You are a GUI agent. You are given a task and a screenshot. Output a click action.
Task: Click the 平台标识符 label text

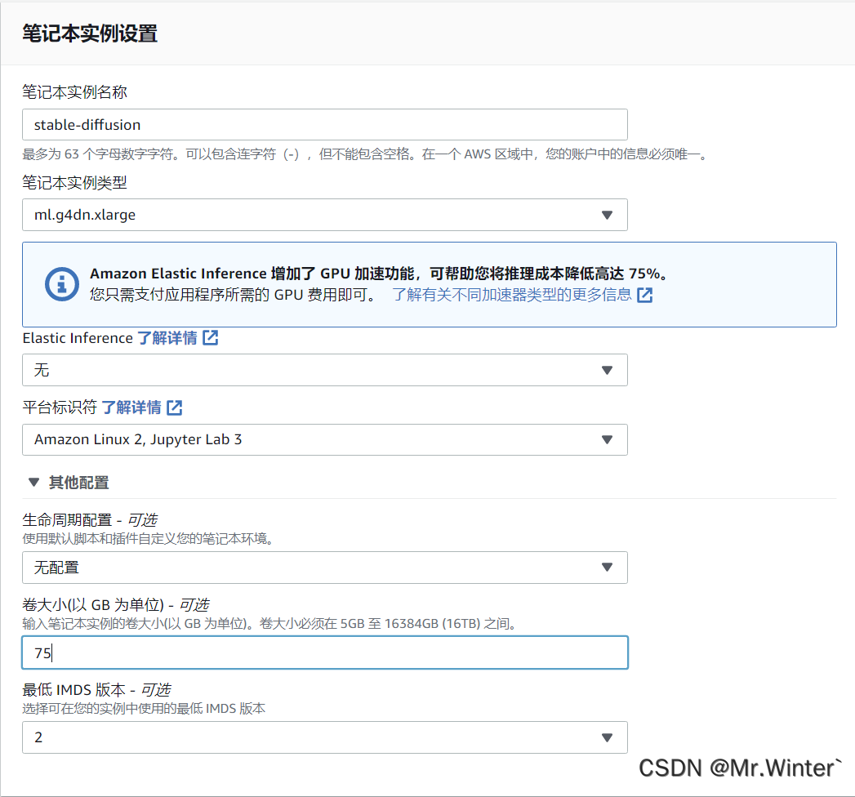(x=60, y=407)
